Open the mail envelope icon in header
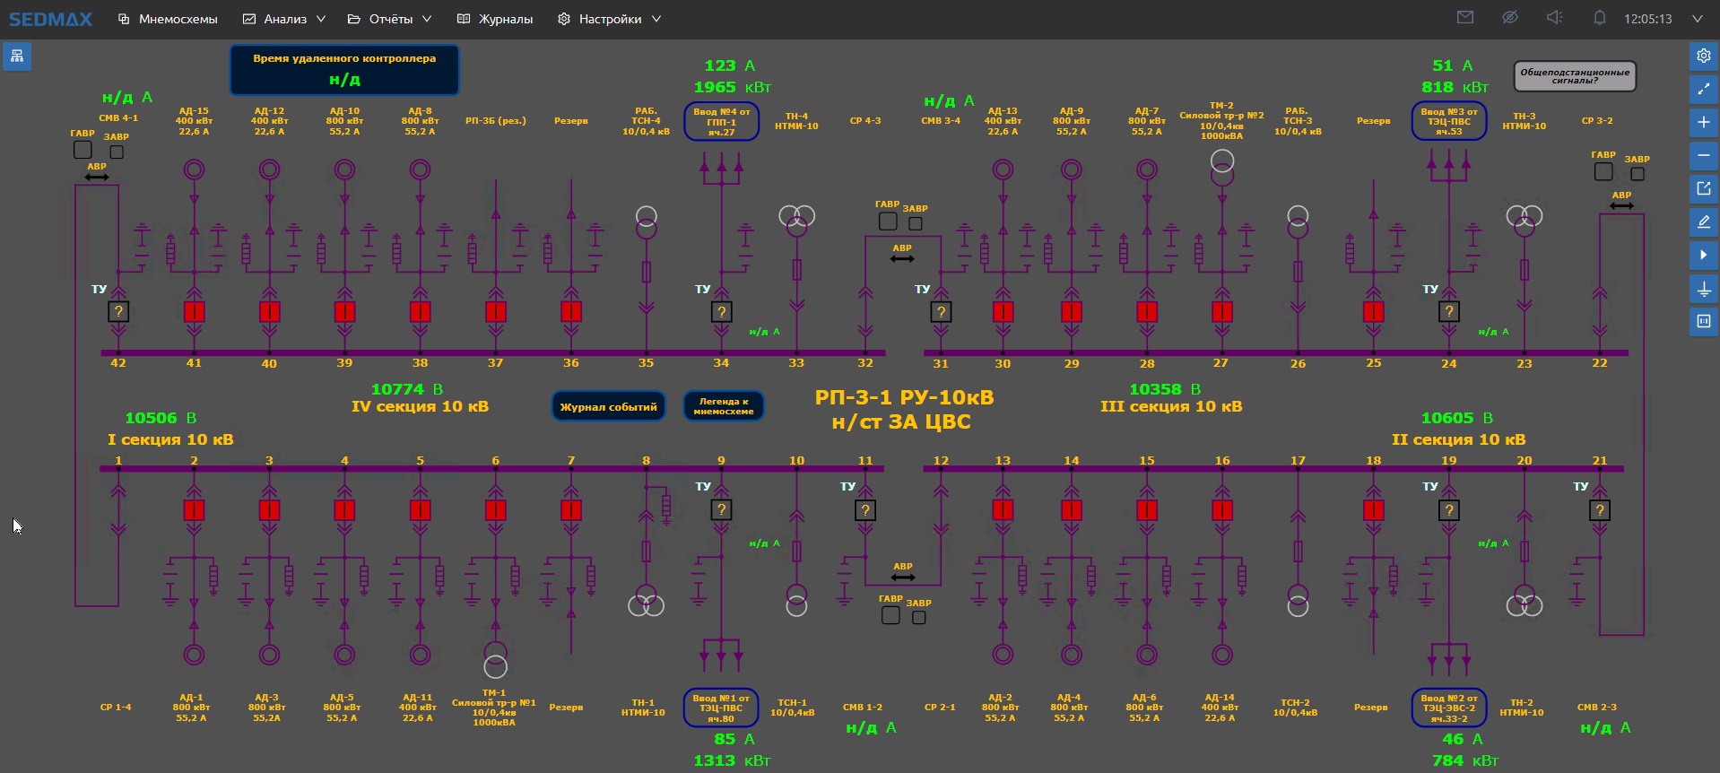1720x773 pixels. click(x=1465, y=18)
